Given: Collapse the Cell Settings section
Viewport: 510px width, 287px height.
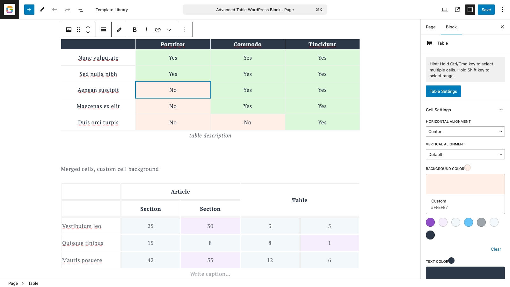Looking at the screenshot, I should tap(501, 110).
